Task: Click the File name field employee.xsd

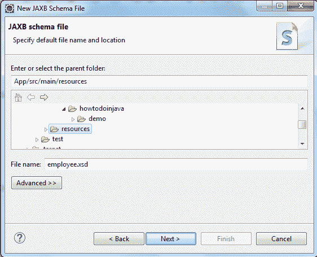Action: (x=176, y=164)
